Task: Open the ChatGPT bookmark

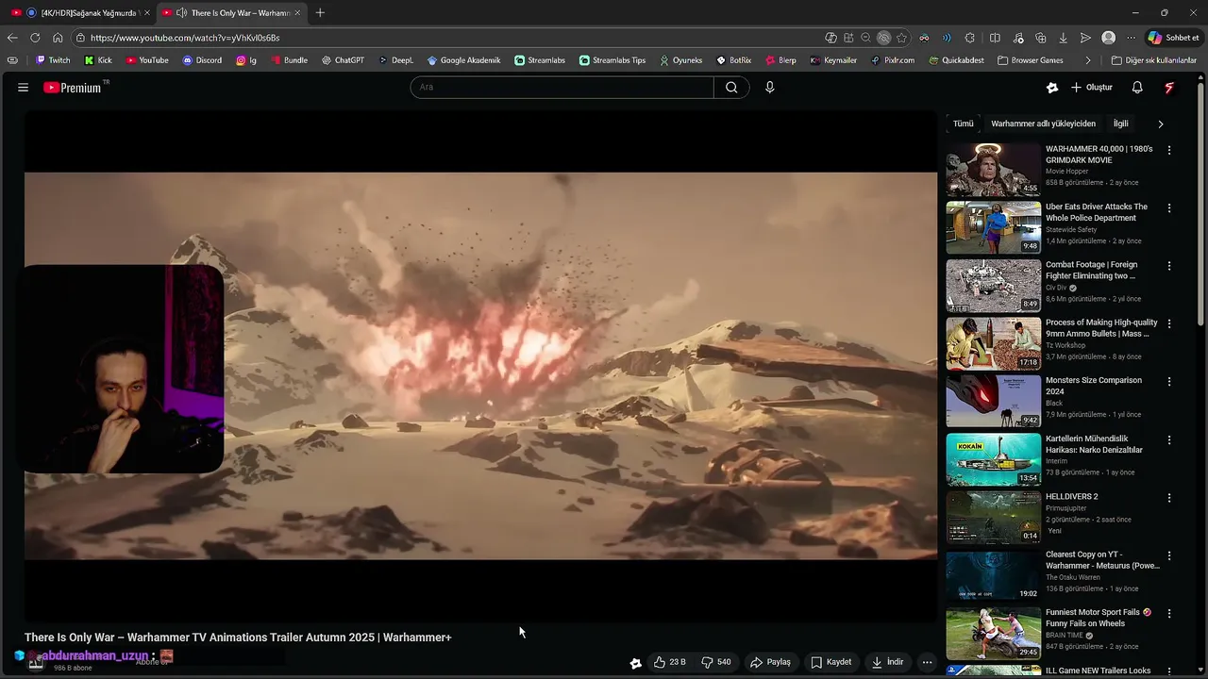Action: pyautogui.click(x=343, y=60)
